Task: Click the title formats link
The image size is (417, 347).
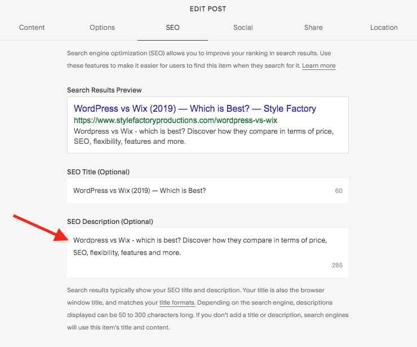Action: pos(177,302)
